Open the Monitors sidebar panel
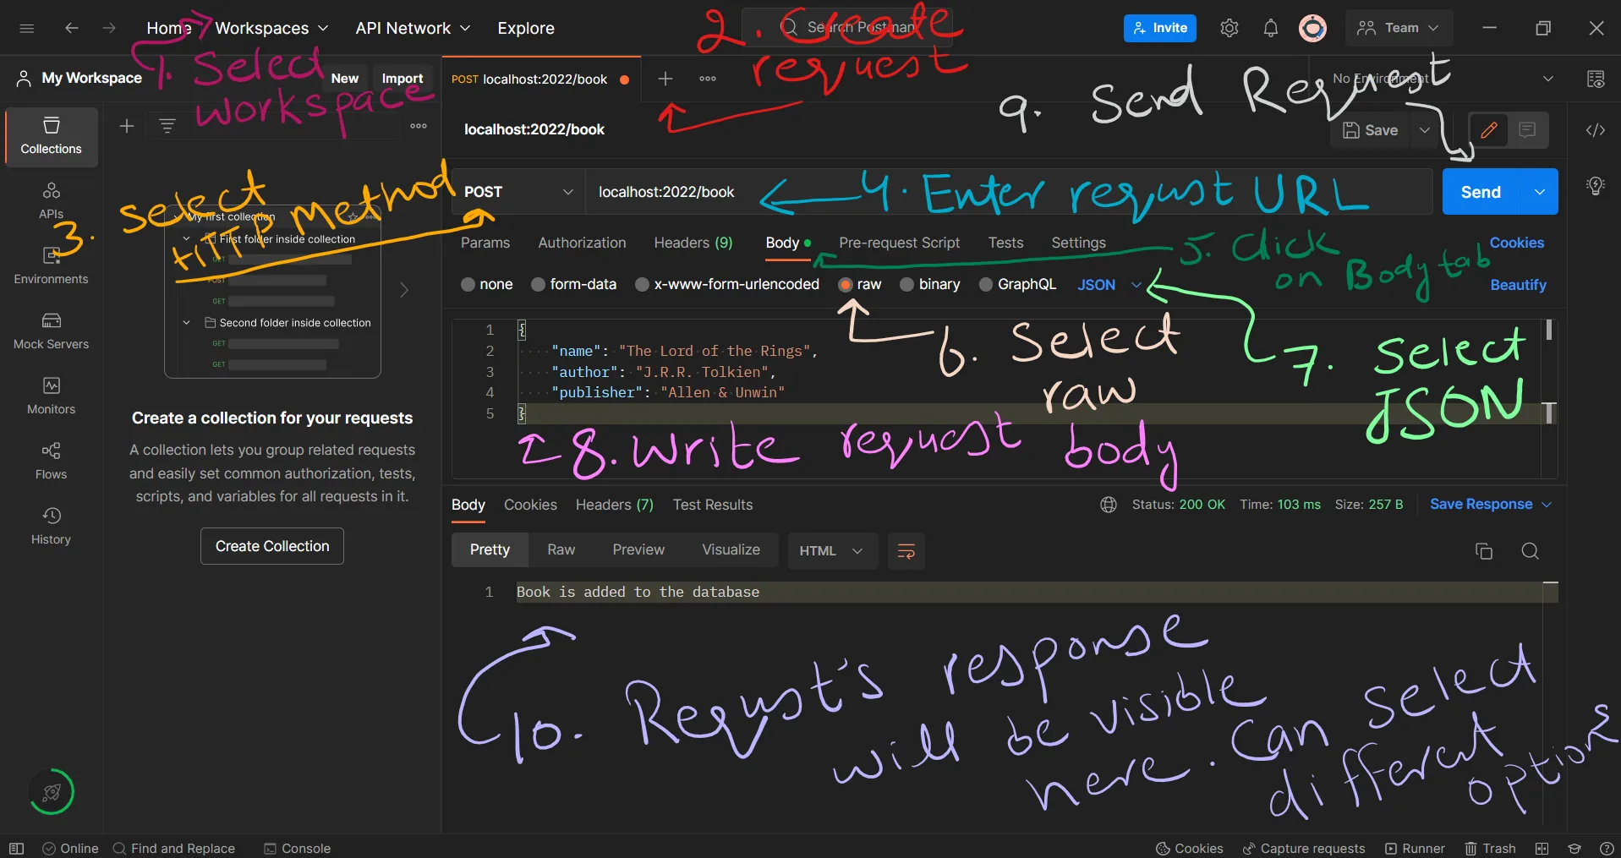The width and height of the screenshot is (1621, 858). (52, 396)
